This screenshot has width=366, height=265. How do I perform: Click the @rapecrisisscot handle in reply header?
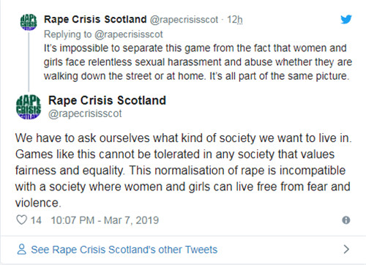coord(184,20)
